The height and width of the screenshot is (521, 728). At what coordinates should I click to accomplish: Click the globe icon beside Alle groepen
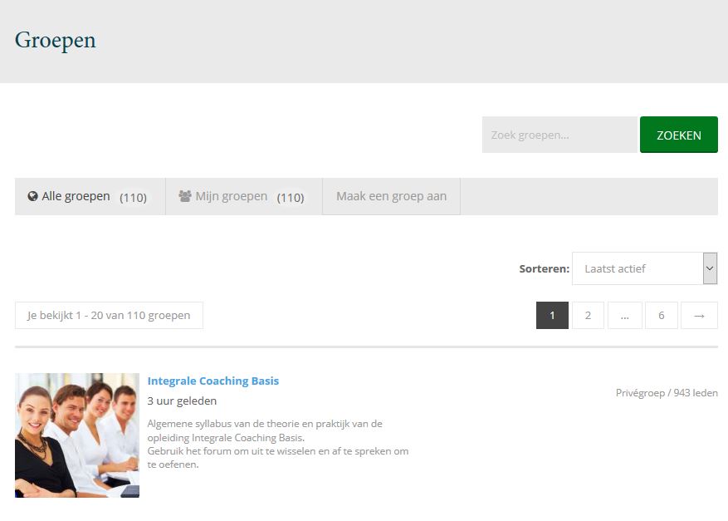coord(33,197)
